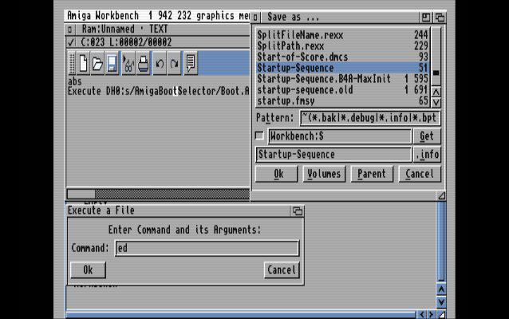Click the Workbench window scroll left arrow

pos(422,314)
